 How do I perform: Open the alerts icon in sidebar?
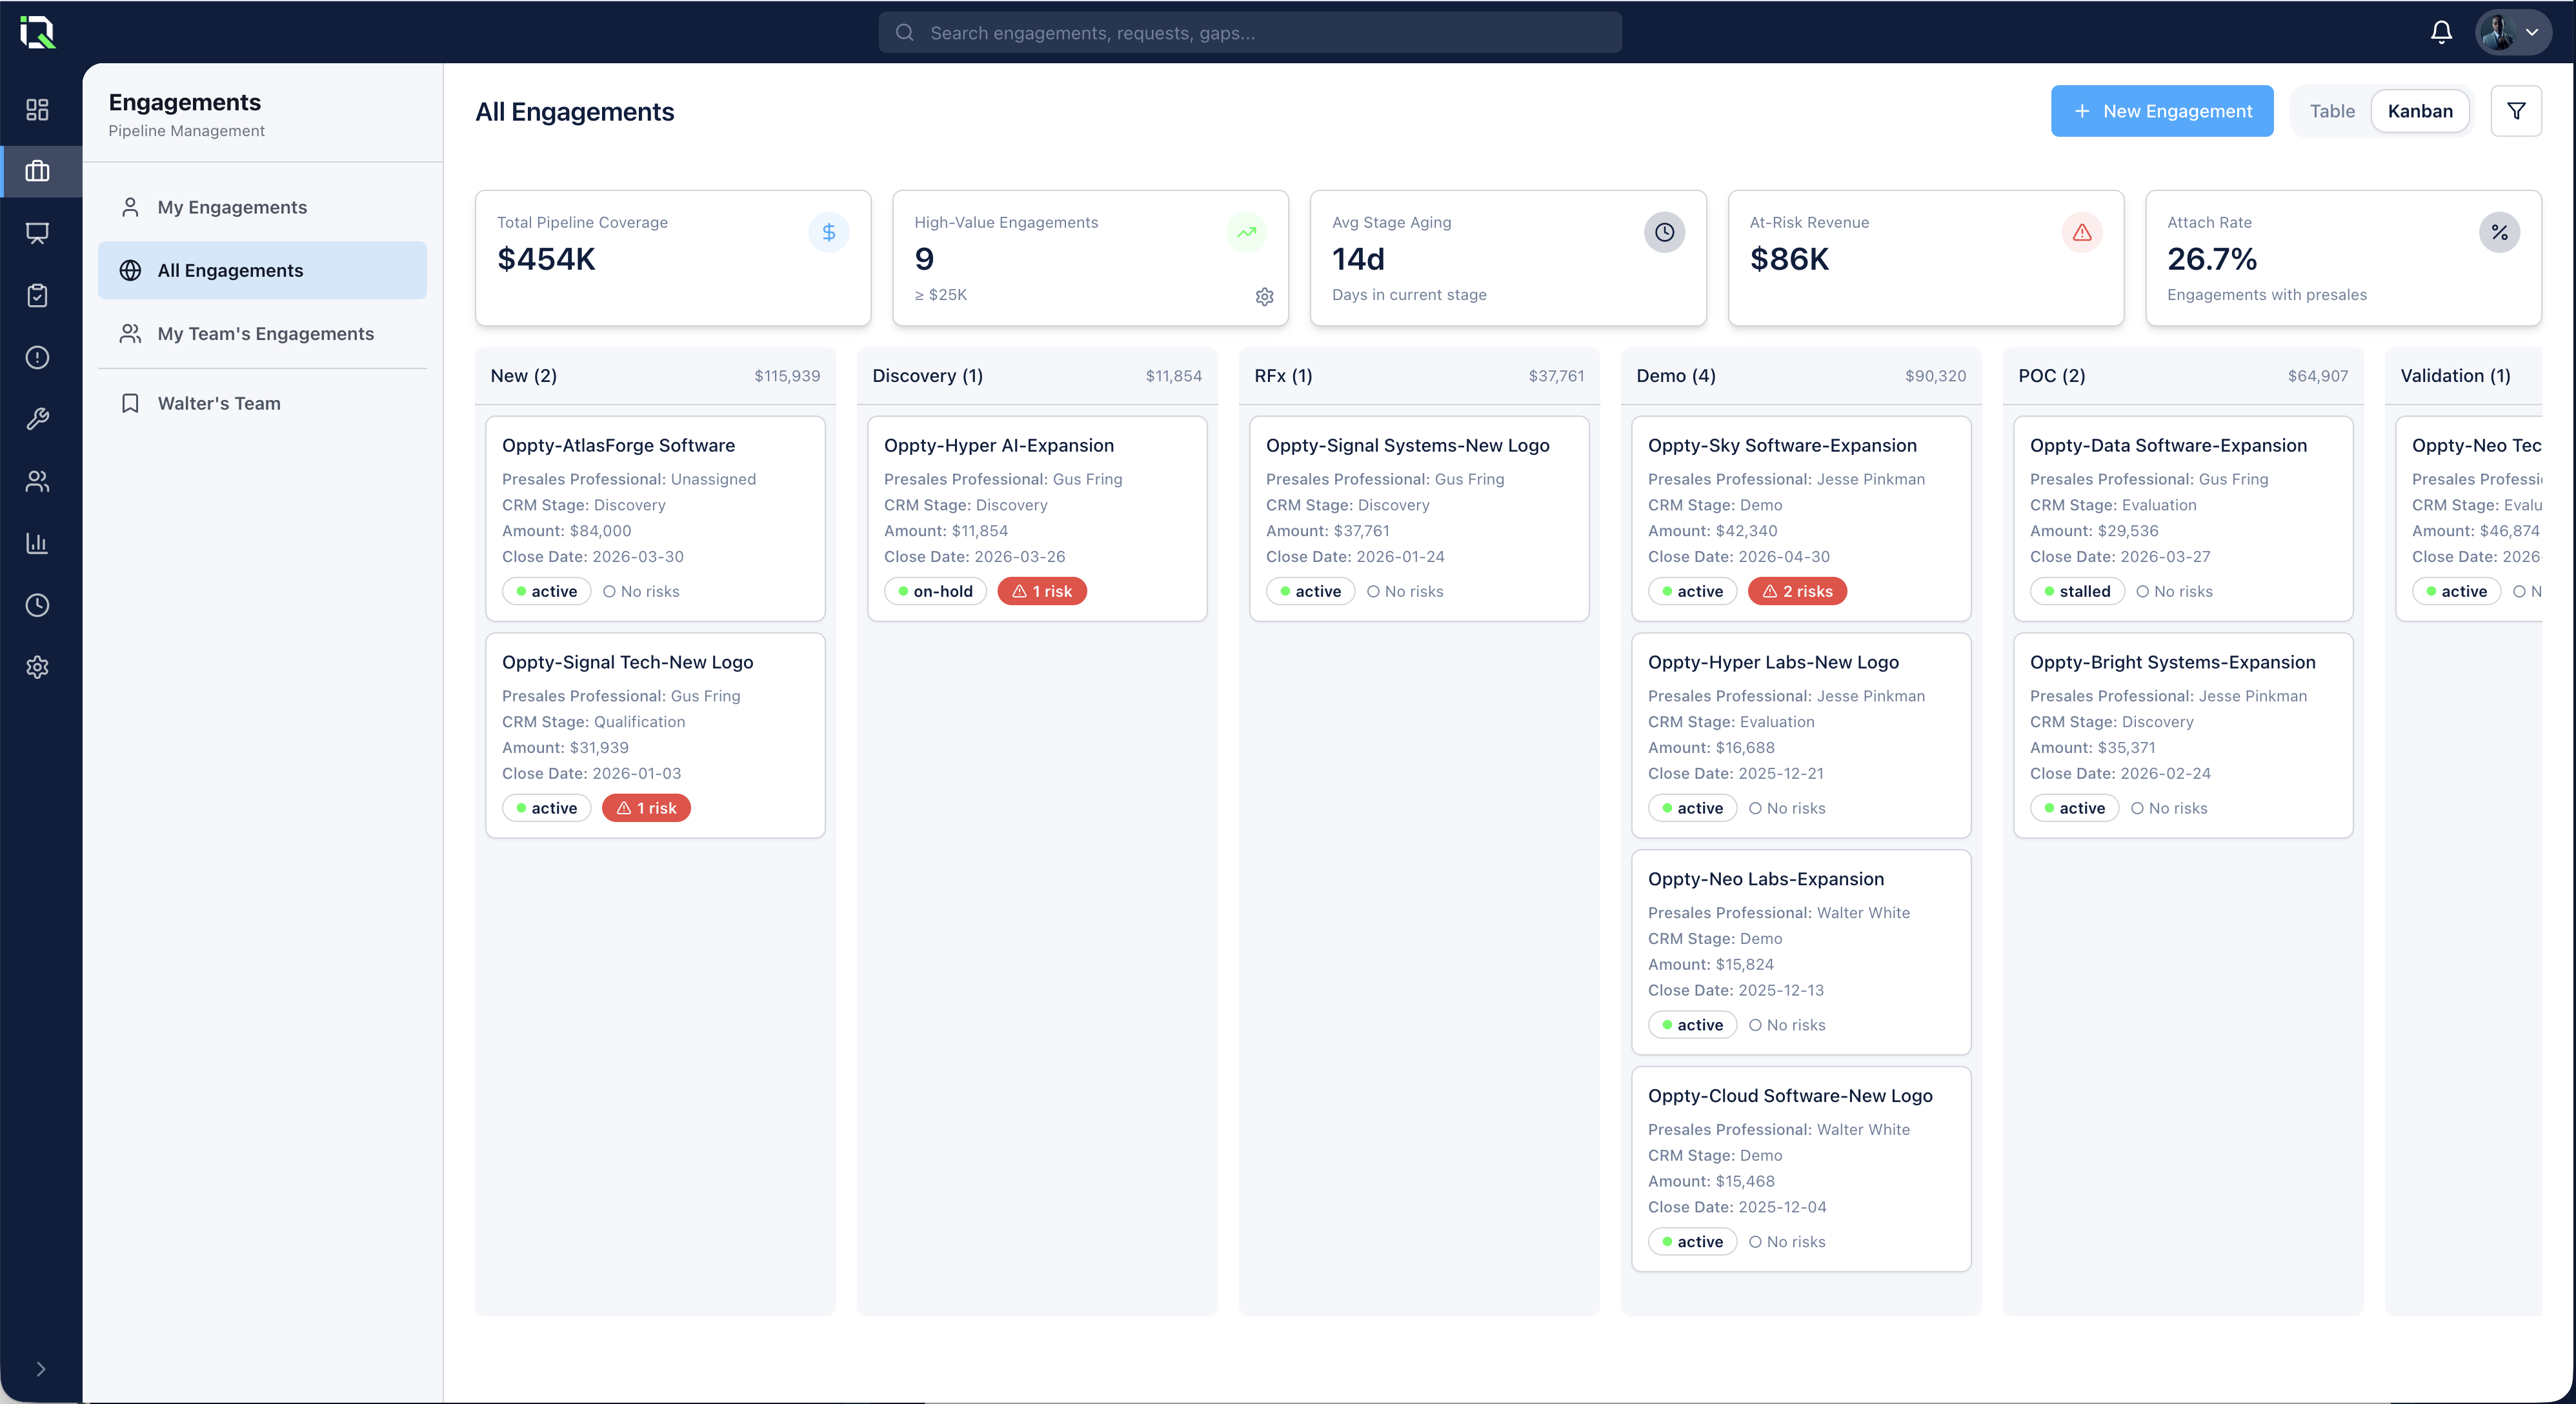[38, 357]
